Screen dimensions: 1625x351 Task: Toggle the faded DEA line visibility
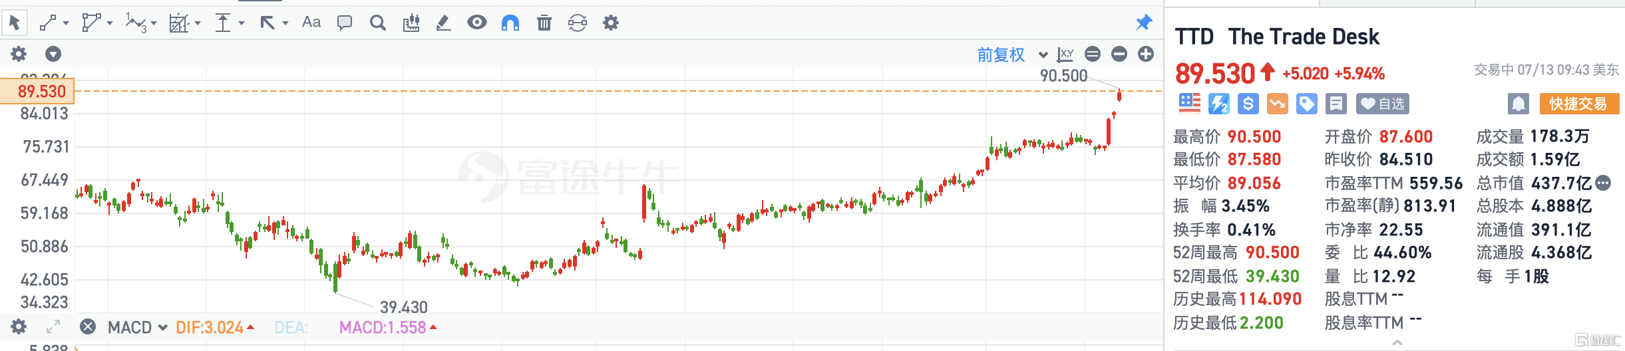coord(291,327)
